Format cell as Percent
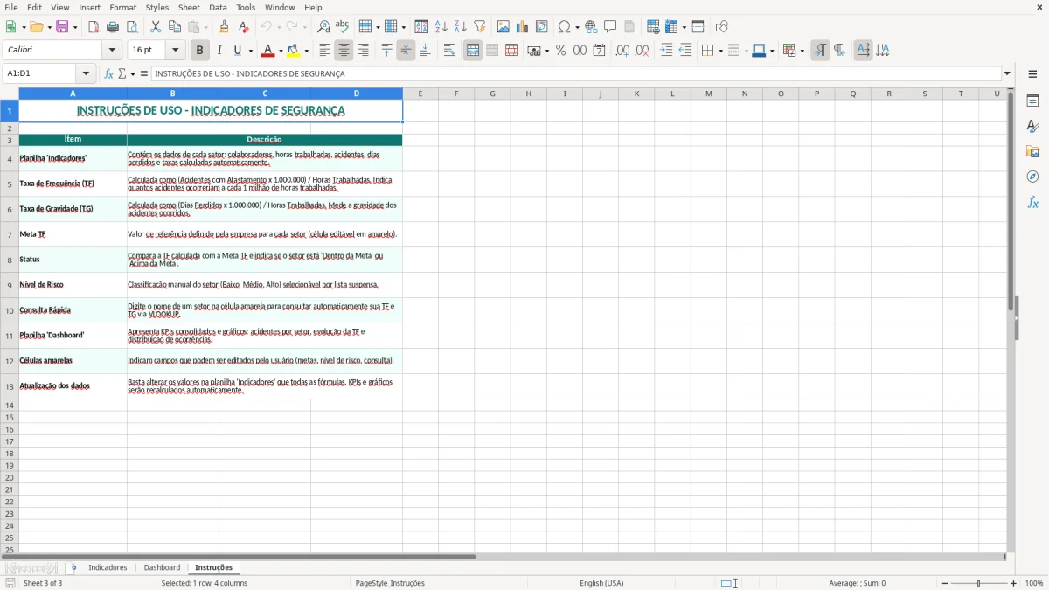The width and height of the screenshot is (1049, 590). (x=561, y=51)
